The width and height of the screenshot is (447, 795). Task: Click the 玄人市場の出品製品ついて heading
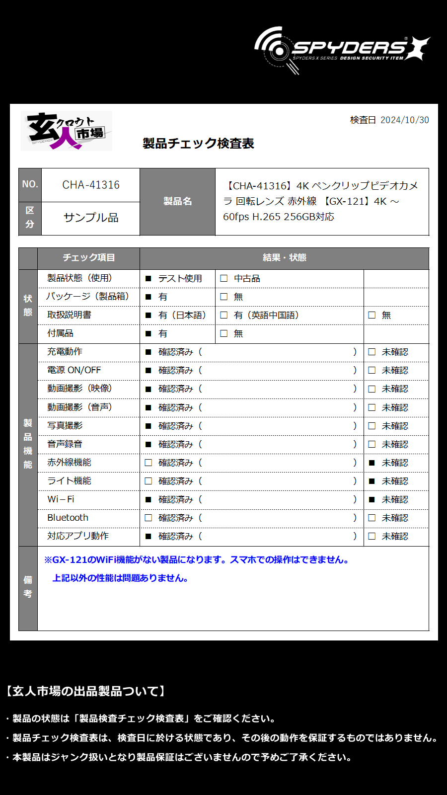85,692
